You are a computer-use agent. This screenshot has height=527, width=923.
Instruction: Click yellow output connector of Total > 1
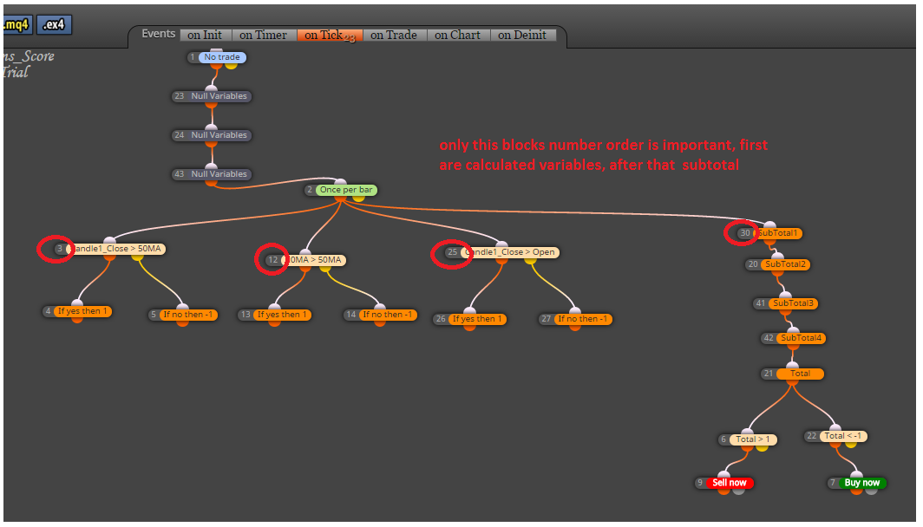tap(762, 447)
